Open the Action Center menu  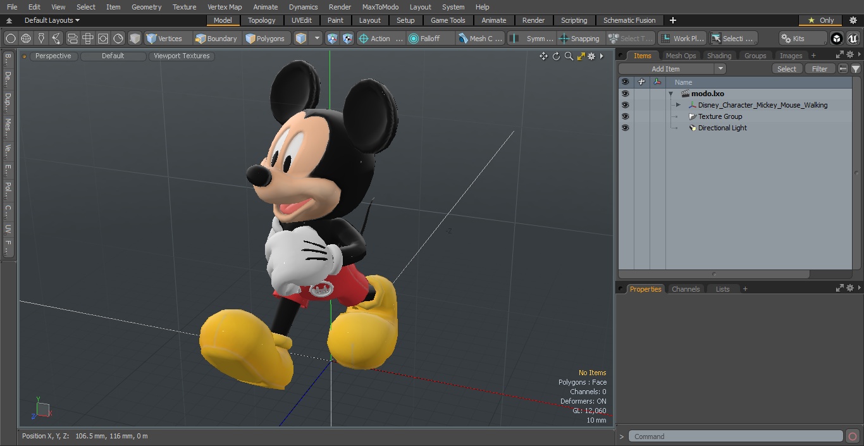[x=380, y=39]
